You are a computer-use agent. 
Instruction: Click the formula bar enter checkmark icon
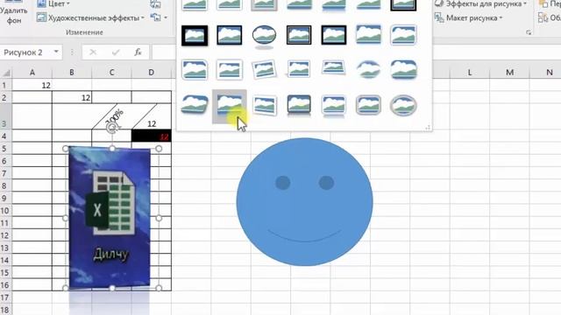(116, 52)
